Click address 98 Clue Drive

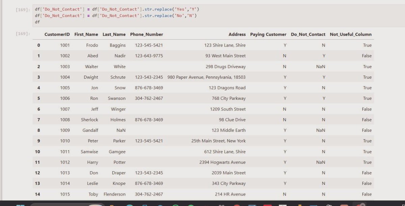232,120
